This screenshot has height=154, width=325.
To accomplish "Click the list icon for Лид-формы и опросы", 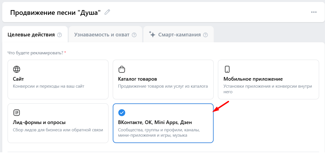I will [17, 113].
